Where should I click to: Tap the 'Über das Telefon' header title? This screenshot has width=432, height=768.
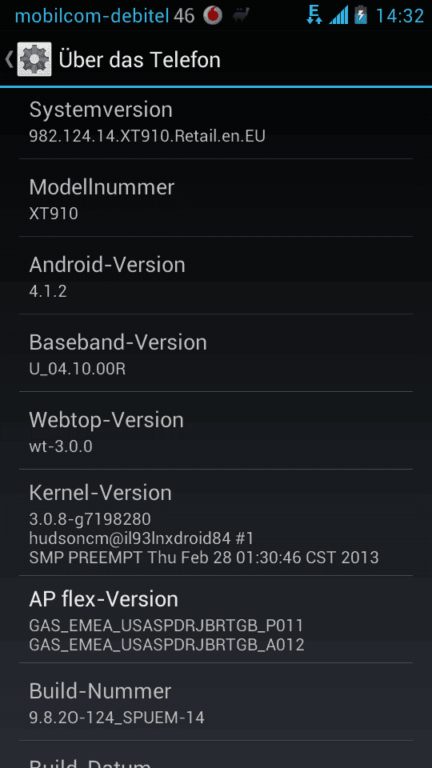click(x=139, y=60)
